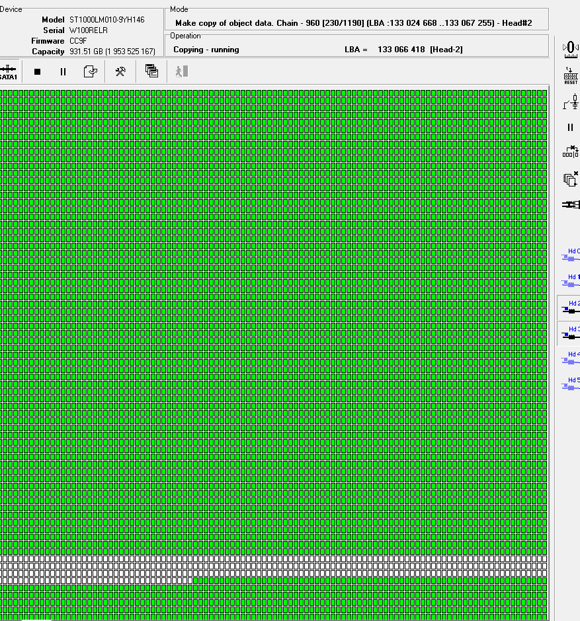Select the SATA1 port icon

coord(9,72)
